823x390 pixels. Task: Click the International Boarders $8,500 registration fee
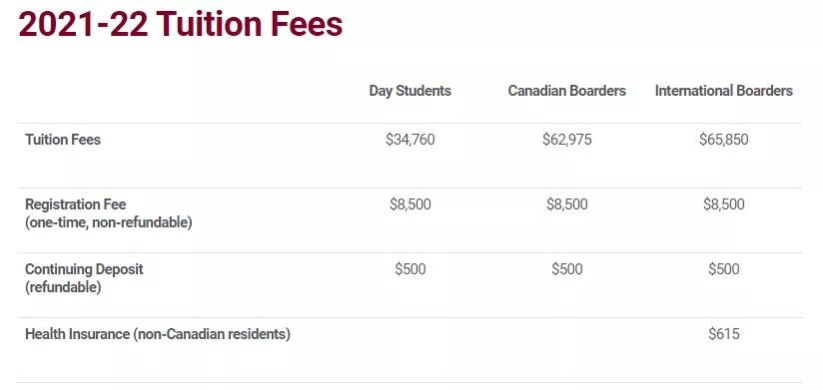tap(724, 204)
